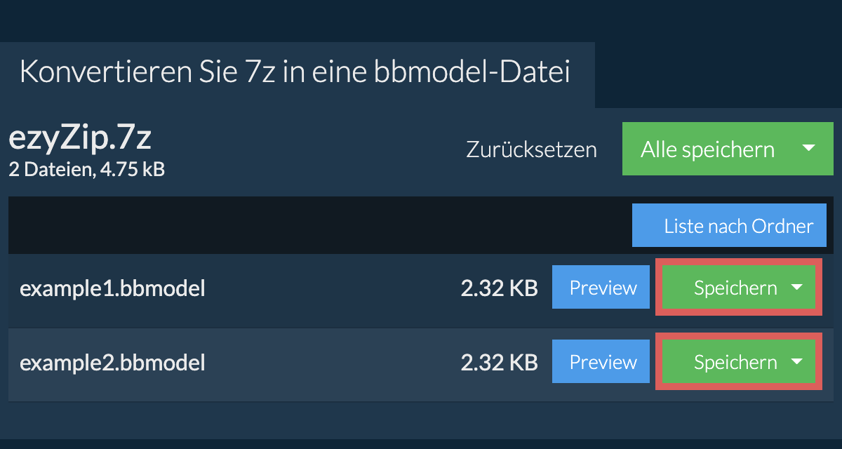This screenshot has height=449, width=842.
Task: Click the dark toolbar strip beside Liste nach Ordner
Action: pos(316,226)
